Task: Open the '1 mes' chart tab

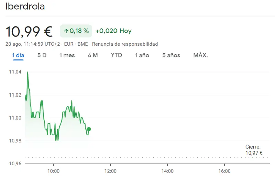Action: pos(67,55)
